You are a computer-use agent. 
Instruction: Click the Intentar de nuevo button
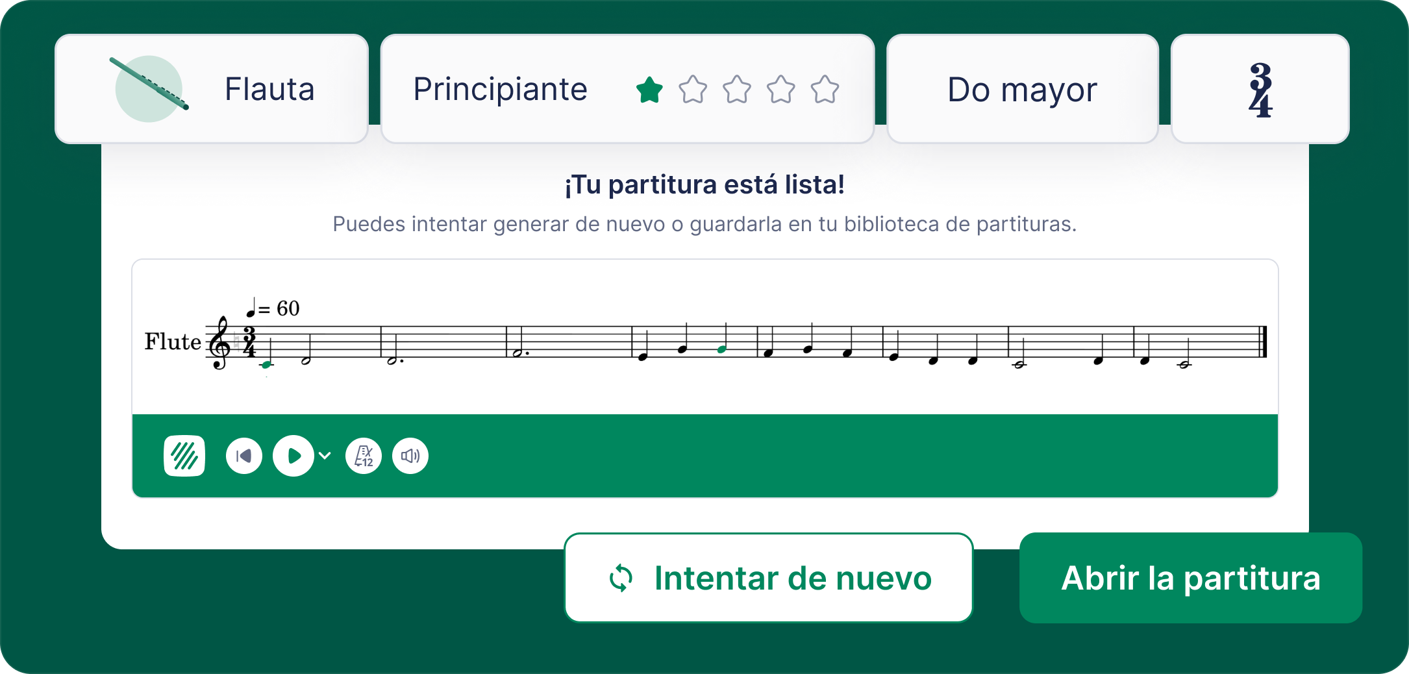pyautogui.click(x=769, y=578)
